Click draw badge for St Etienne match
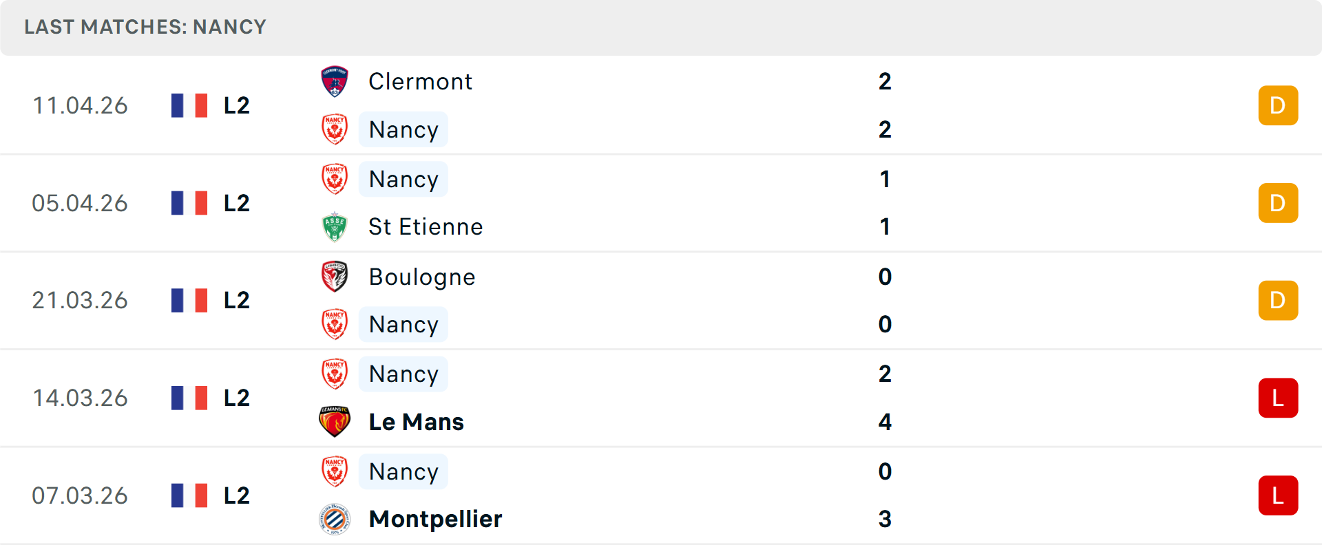Viewport: 1322px width, 545px height. pyautogui.click(x=1278, y=203)
